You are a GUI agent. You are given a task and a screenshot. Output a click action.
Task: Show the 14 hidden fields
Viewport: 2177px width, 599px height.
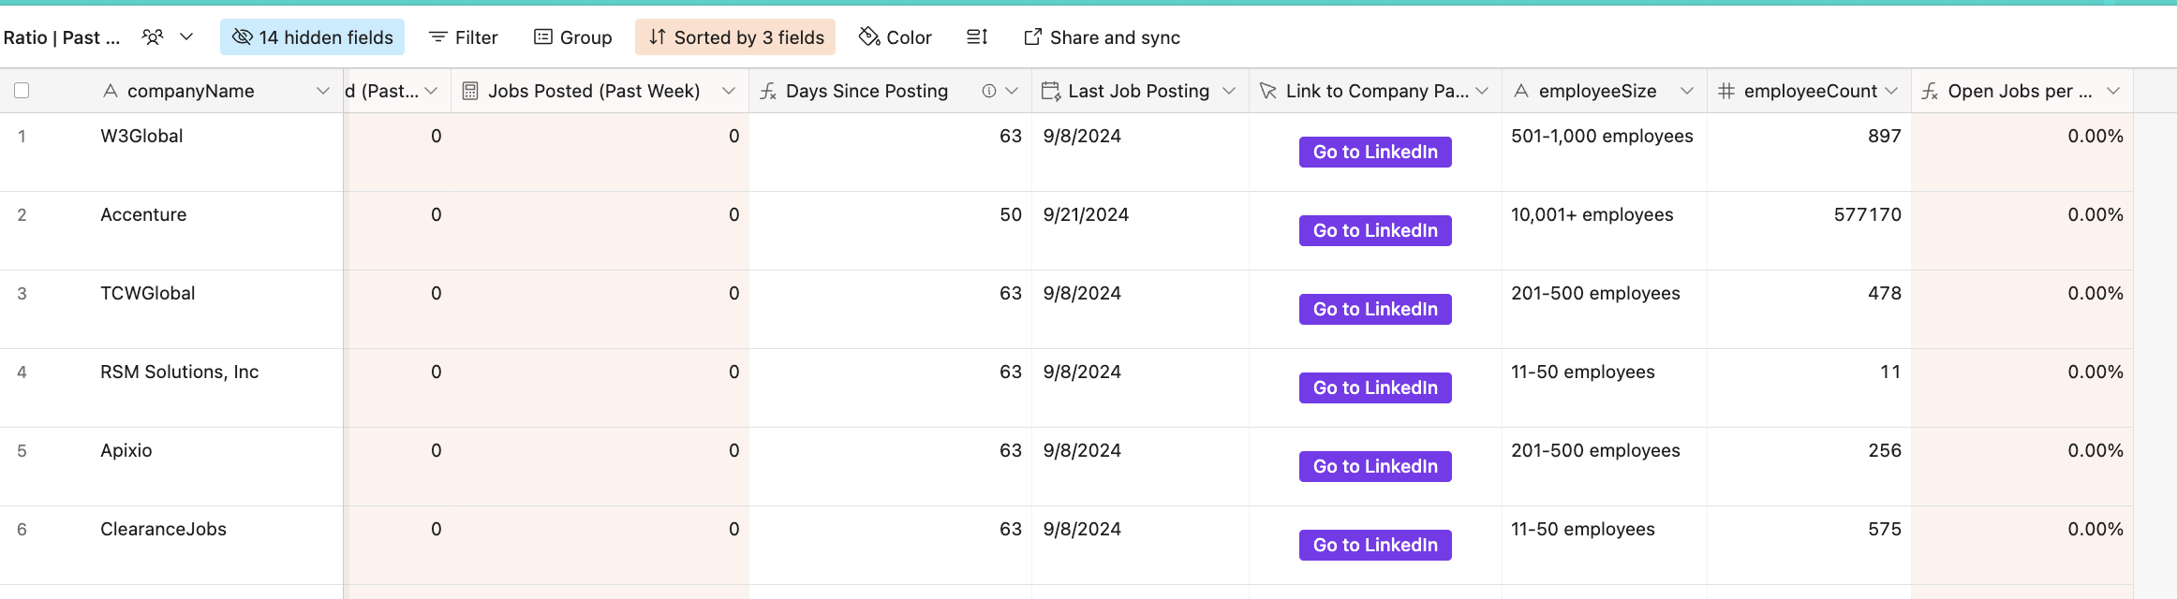313,37
